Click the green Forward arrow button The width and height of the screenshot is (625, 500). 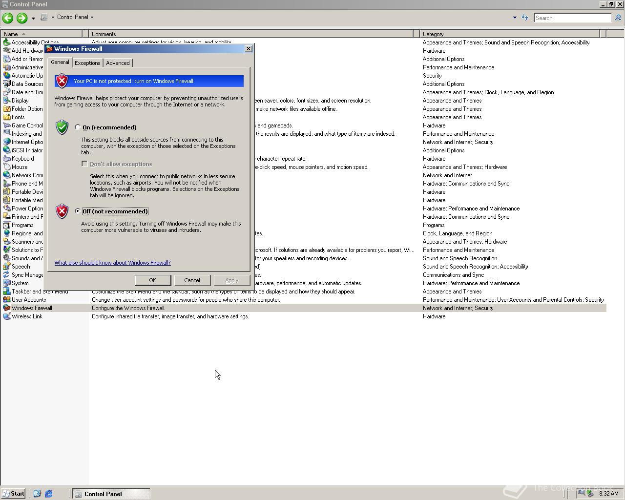coord(21,18)
